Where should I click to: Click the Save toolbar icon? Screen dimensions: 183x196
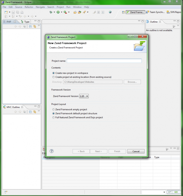[13, 12]
